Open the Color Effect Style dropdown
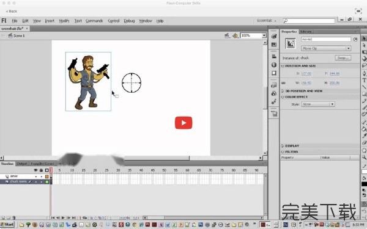The image size is (367, 229). (x=318, y=104)
